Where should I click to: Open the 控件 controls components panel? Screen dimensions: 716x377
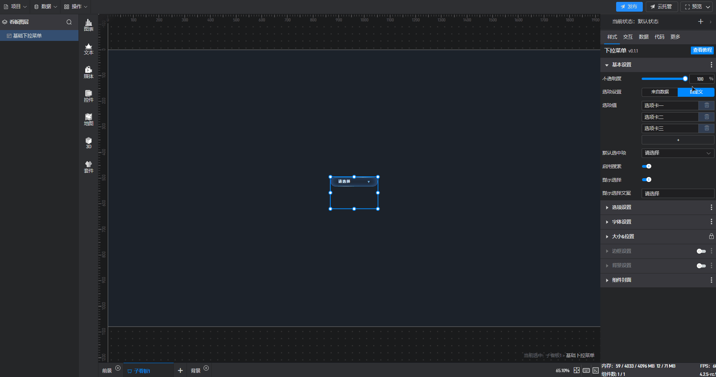coord(89,96)
